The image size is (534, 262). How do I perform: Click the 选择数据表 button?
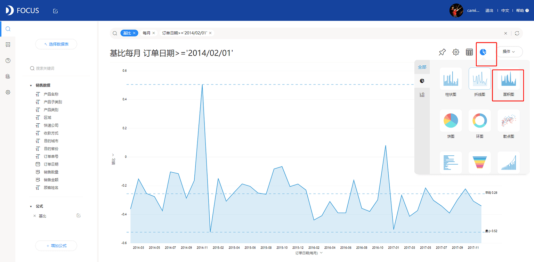pos(56,44)
